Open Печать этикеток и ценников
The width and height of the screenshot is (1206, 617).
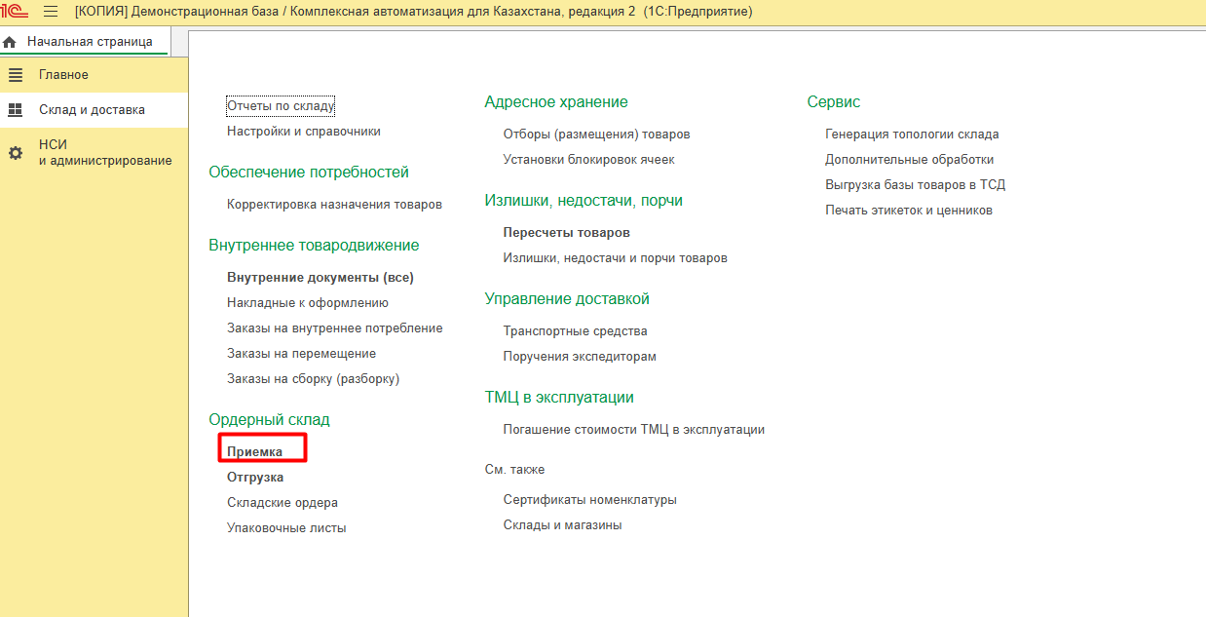pyautogui.click(x=909, y=211)
